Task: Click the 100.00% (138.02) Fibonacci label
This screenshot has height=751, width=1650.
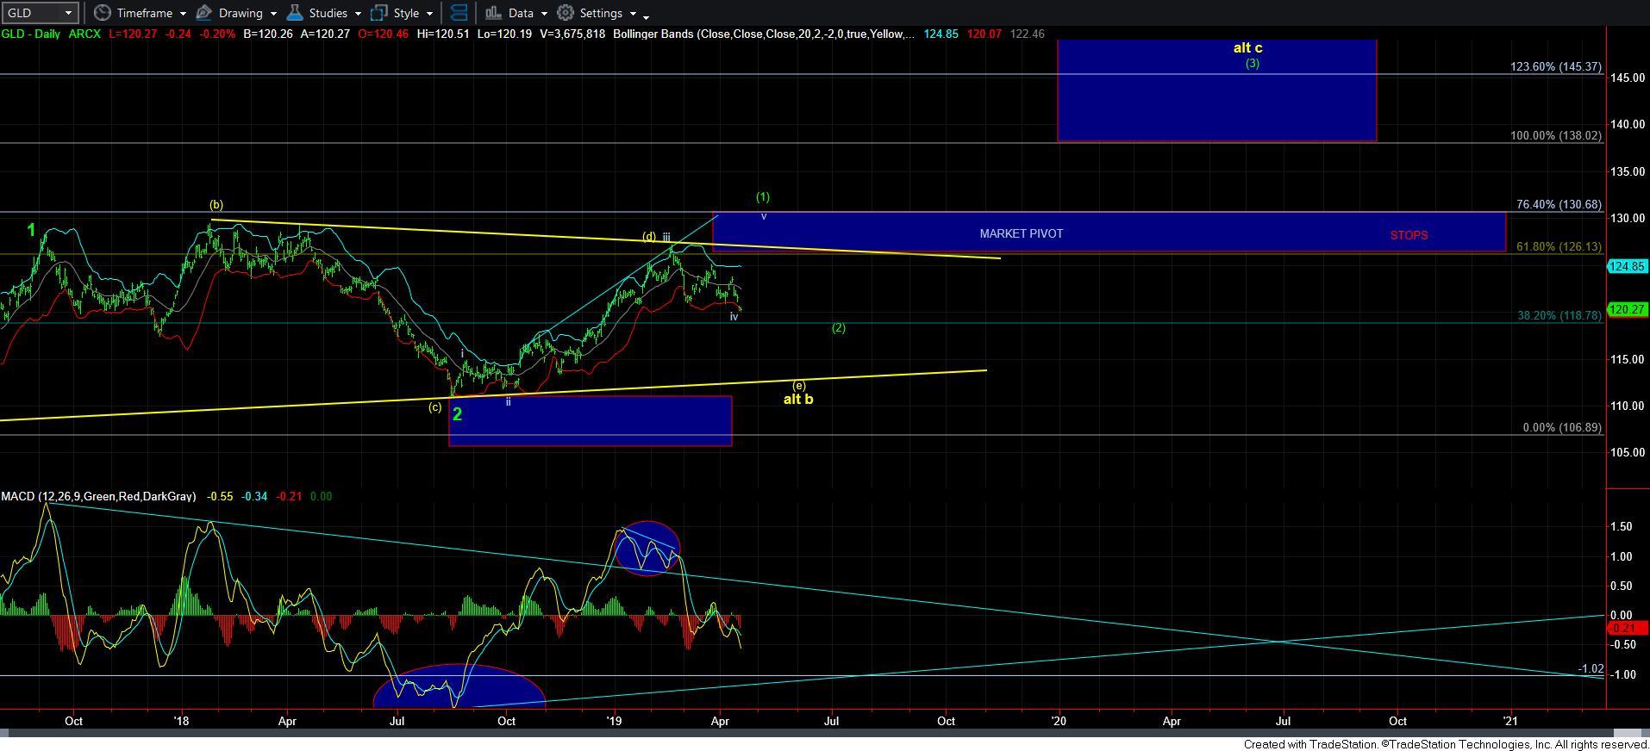Action: (x=1556, y=136)
